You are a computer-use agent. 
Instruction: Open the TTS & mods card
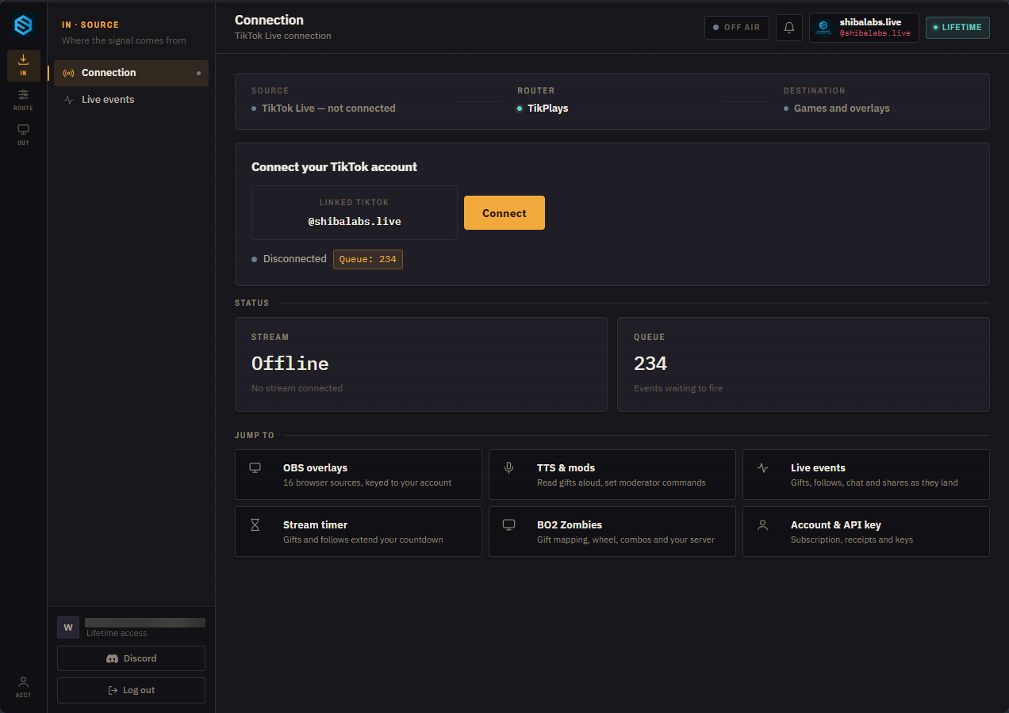pyautogui.click(x=612, y=475)
